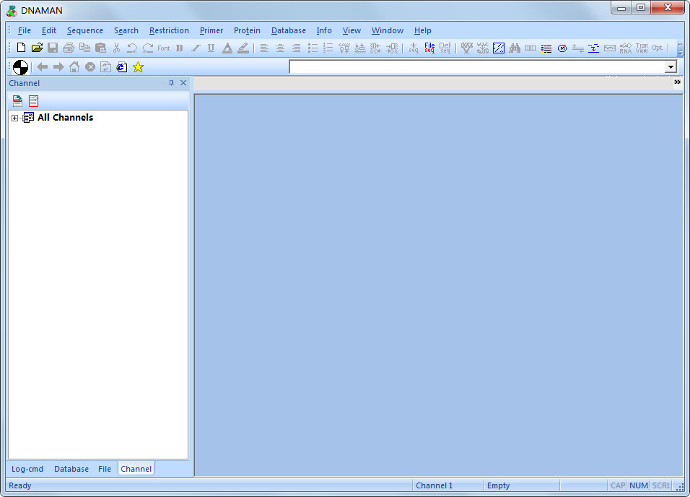Align text left

pos(264,48)
